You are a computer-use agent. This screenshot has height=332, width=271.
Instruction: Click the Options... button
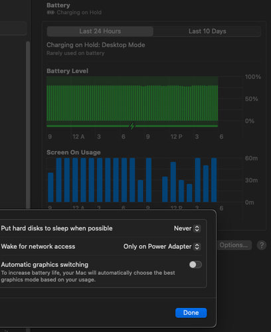(234, 245)
